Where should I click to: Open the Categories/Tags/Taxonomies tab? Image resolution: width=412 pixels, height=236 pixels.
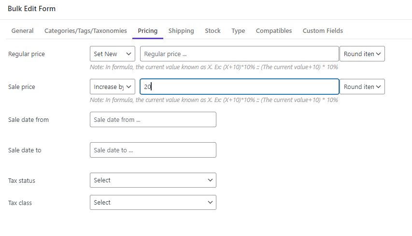coord(85,31)
